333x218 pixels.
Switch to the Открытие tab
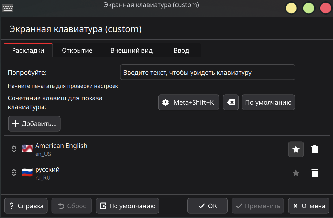tap(77, 50)
